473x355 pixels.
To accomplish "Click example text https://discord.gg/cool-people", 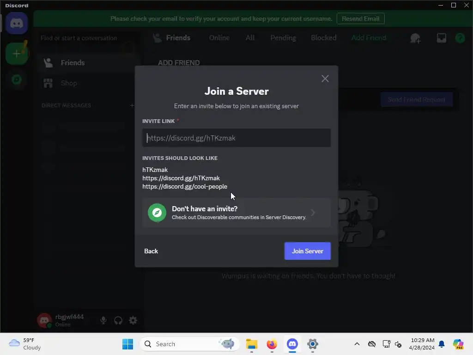I will pos(185,187).
